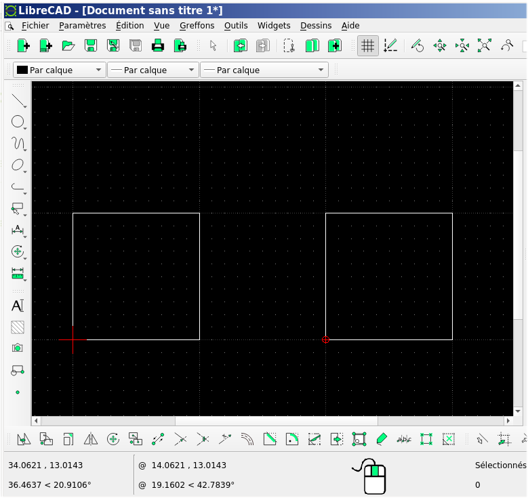Click the 'Sélectionnés' status label
This screenshot has width=528, height=498.
[x=501, y=465]
